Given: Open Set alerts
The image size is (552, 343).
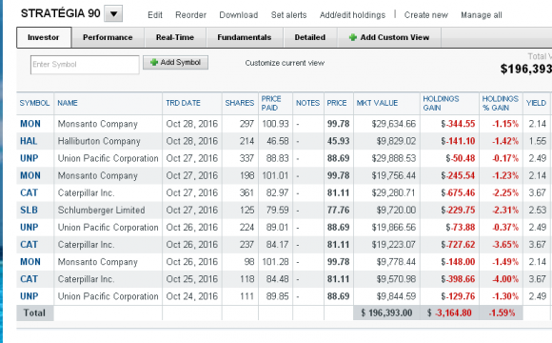Looking at the screenshot, I should coord(288,15).
